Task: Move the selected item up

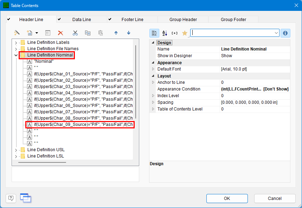Action: coord(116,33)
